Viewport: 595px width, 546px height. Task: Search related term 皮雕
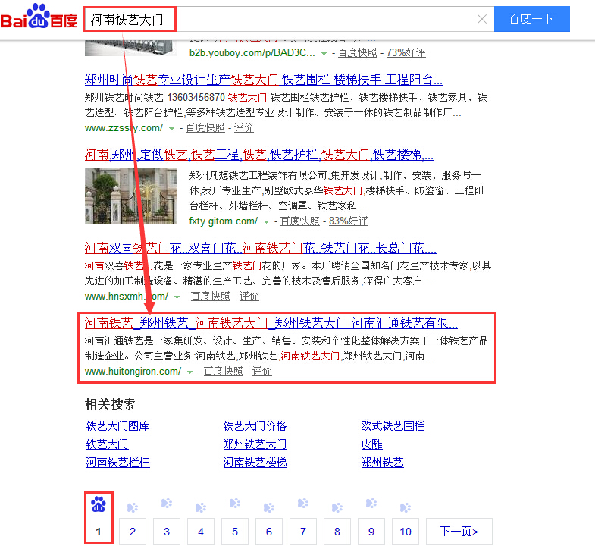371,444
